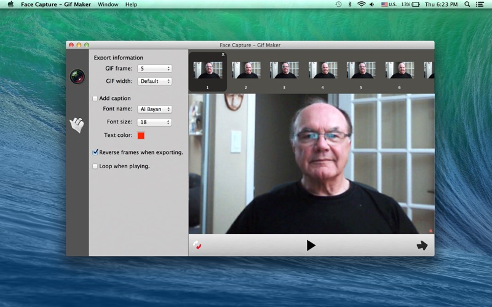492x307 pixels.
Task: Select frame thumbnail 6
Action: (x=400, y=70)
